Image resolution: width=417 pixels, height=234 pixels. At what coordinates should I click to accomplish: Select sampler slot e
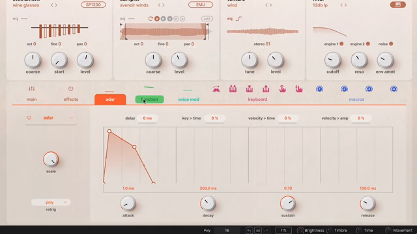[182, 19]
